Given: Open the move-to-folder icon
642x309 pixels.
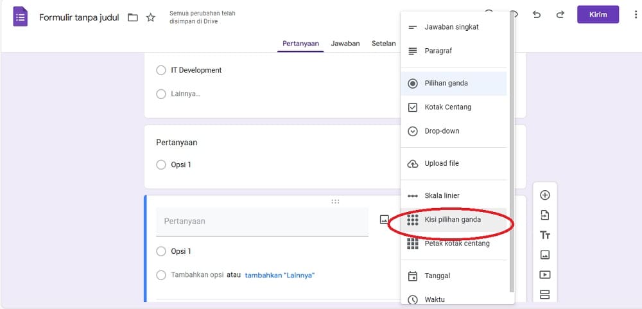Looking at the screenshot, I should (x=133, y=17).
